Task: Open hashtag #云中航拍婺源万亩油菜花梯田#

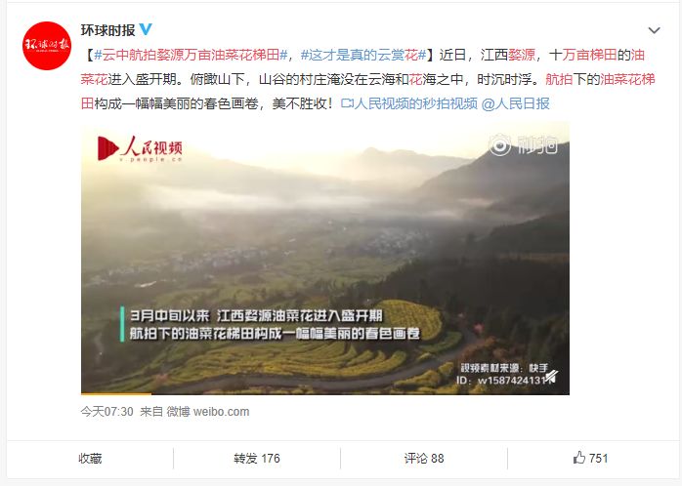Action: (x=191, y=55)
